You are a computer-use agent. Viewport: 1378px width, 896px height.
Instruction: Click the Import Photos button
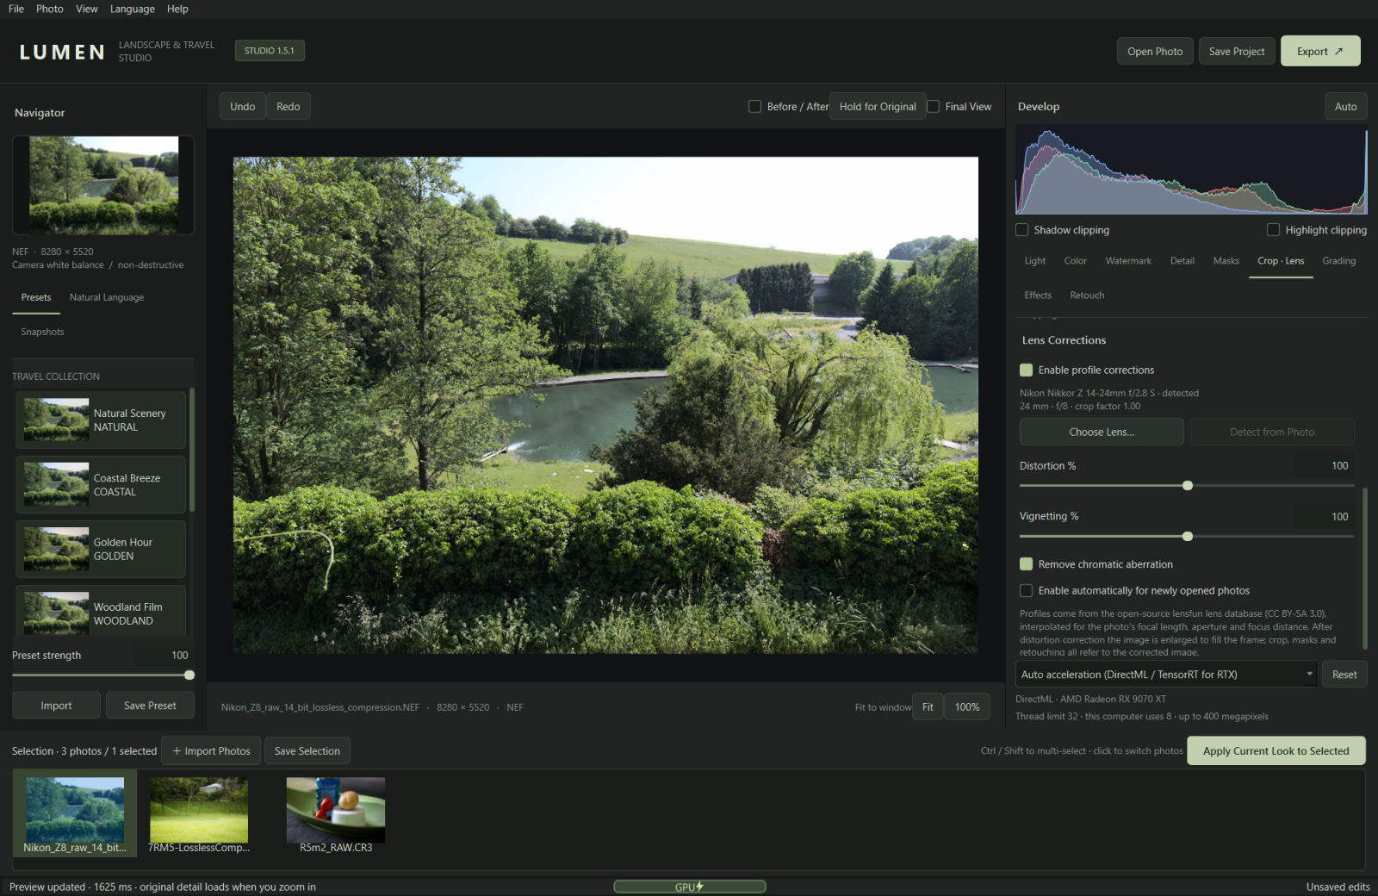point(212,751)
